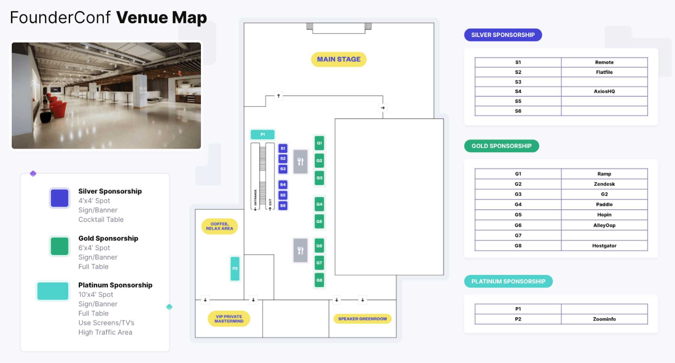Image resolution: width=675 pixels, height=363 pixels.
Task: Click the Coffee, Relax Area label
Action: click(x=219, y=226)
